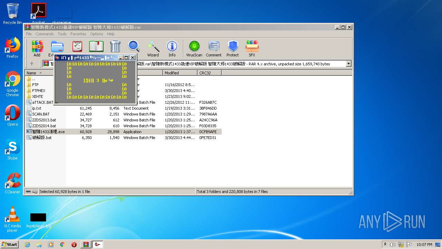Click the WinRAR taskbar button

(x=86, y=245)
